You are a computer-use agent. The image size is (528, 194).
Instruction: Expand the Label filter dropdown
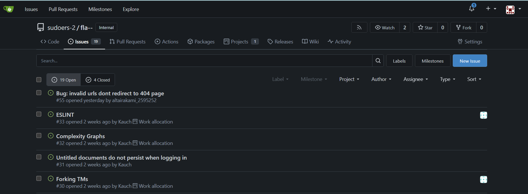[x=280, y=79]
